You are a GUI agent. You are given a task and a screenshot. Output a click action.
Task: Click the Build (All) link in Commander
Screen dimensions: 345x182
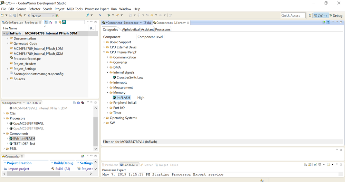click(63, 169)
